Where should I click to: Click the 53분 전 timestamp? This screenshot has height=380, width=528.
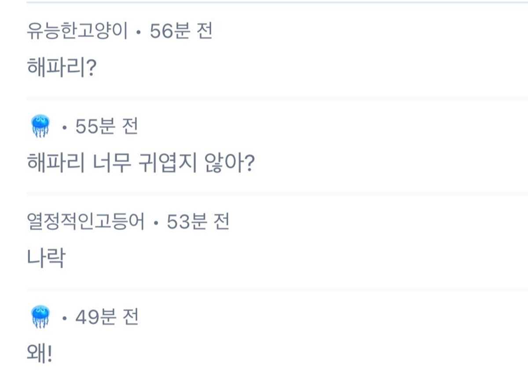(198, 222)
